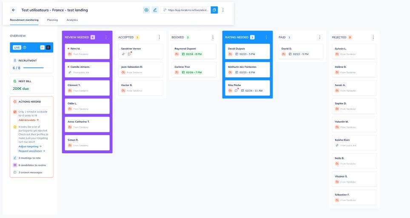Stop recruitment with the dark stop button
Screen dimensions: 410x218
(x=48, y=47)
